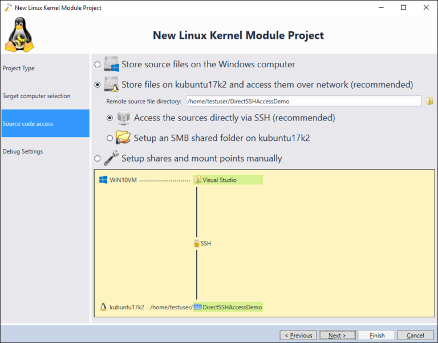This screenshot has height=343, width=438.
Task: Go back with the Previous button
Action: click(298, 335)
